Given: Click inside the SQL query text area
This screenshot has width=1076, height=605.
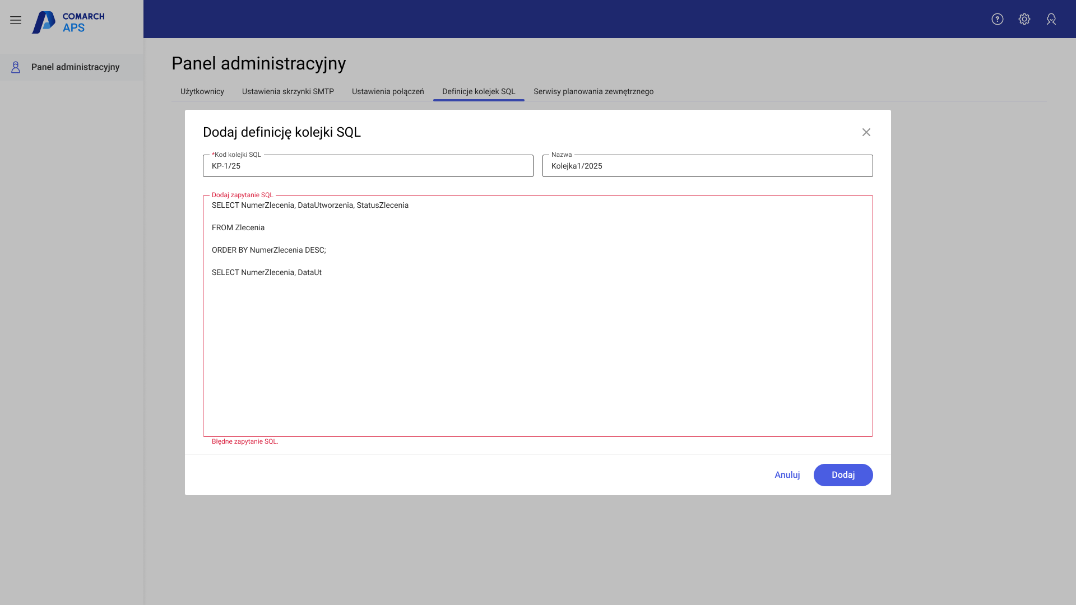Looking at the screenshot, I should 537,347.
